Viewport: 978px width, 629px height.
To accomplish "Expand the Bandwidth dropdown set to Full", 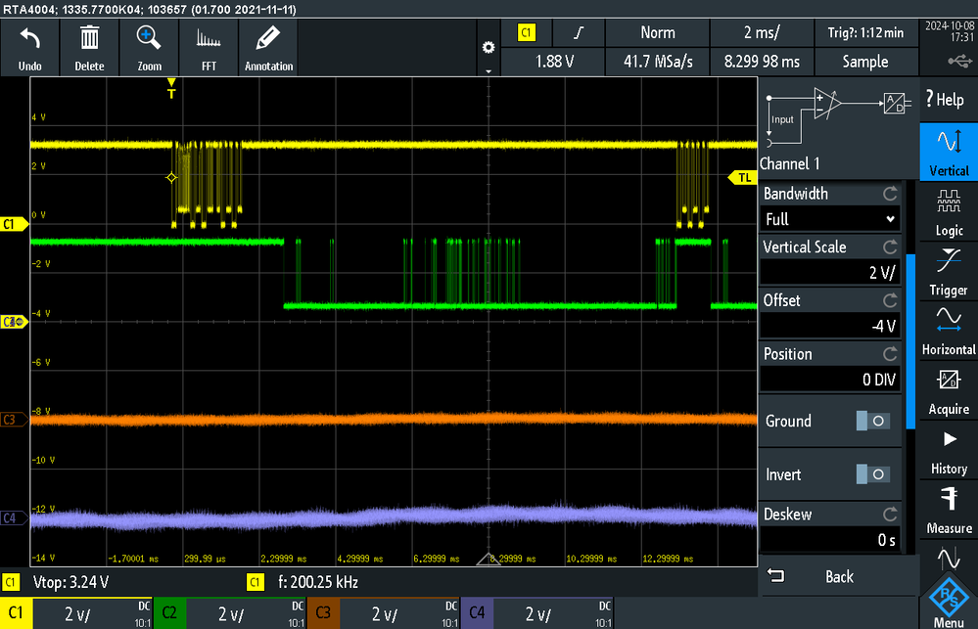I will [x=830, y=219].
